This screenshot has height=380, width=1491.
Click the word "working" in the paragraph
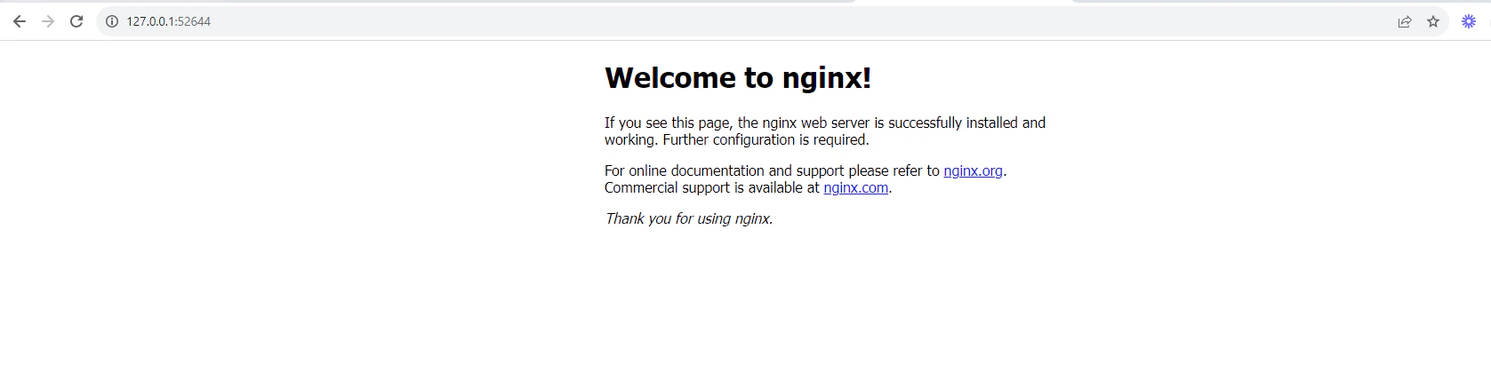(629, 139)
